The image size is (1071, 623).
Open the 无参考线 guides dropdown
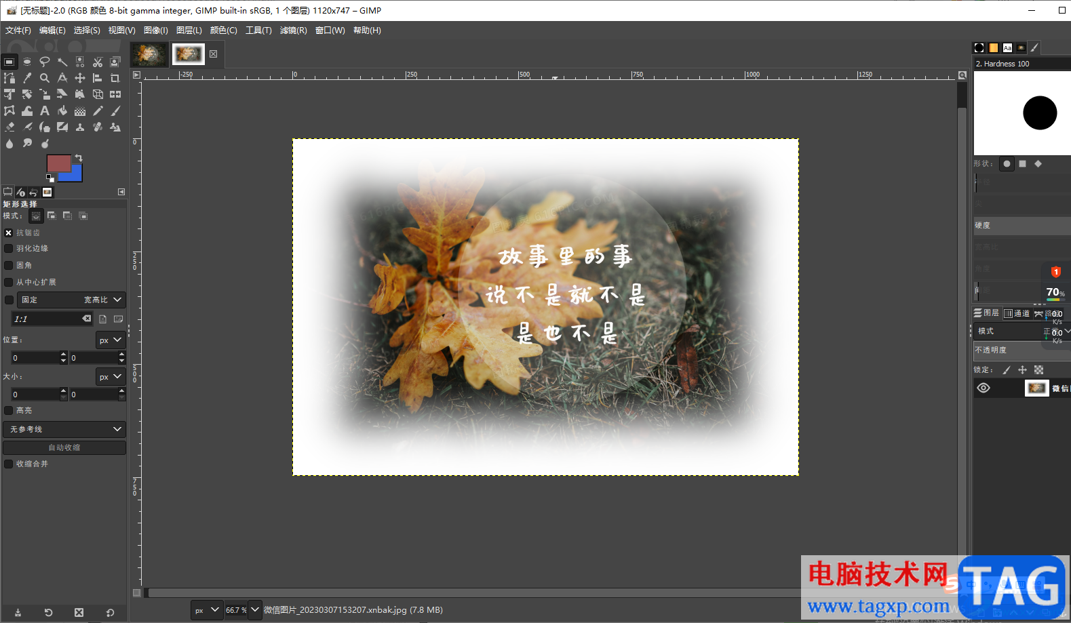click(64, 429)
